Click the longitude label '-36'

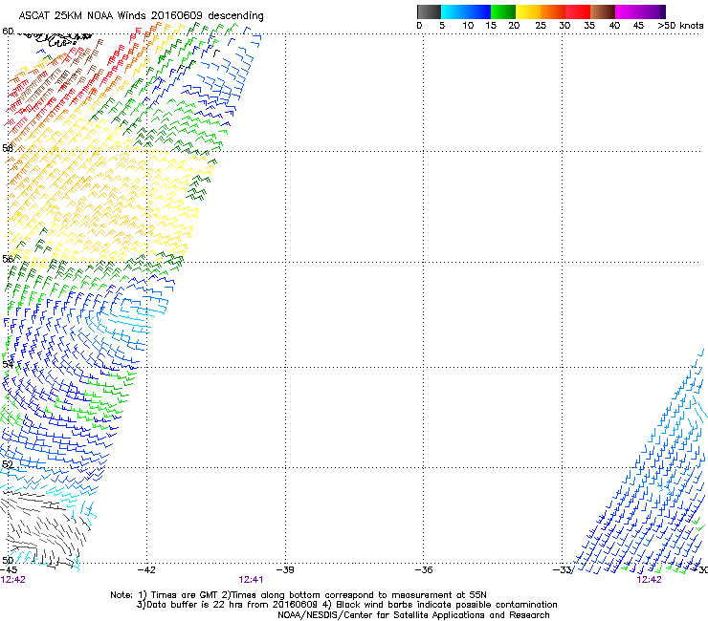tap(424, 570)
